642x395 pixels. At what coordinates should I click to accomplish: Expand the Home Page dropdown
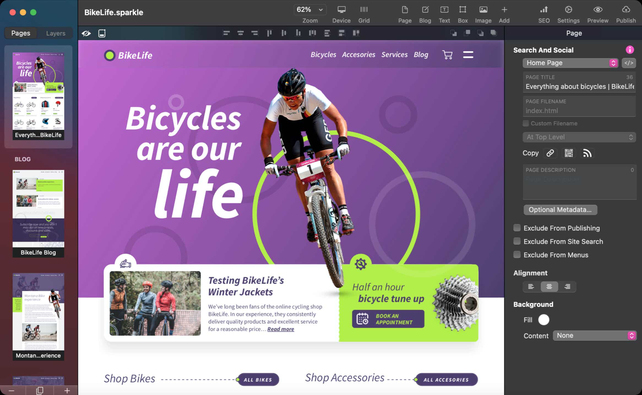570,63
